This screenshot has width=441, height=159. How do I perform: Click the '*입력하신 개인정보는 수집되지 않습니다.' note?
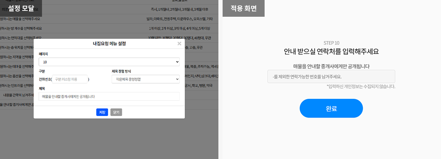[361, 86]
